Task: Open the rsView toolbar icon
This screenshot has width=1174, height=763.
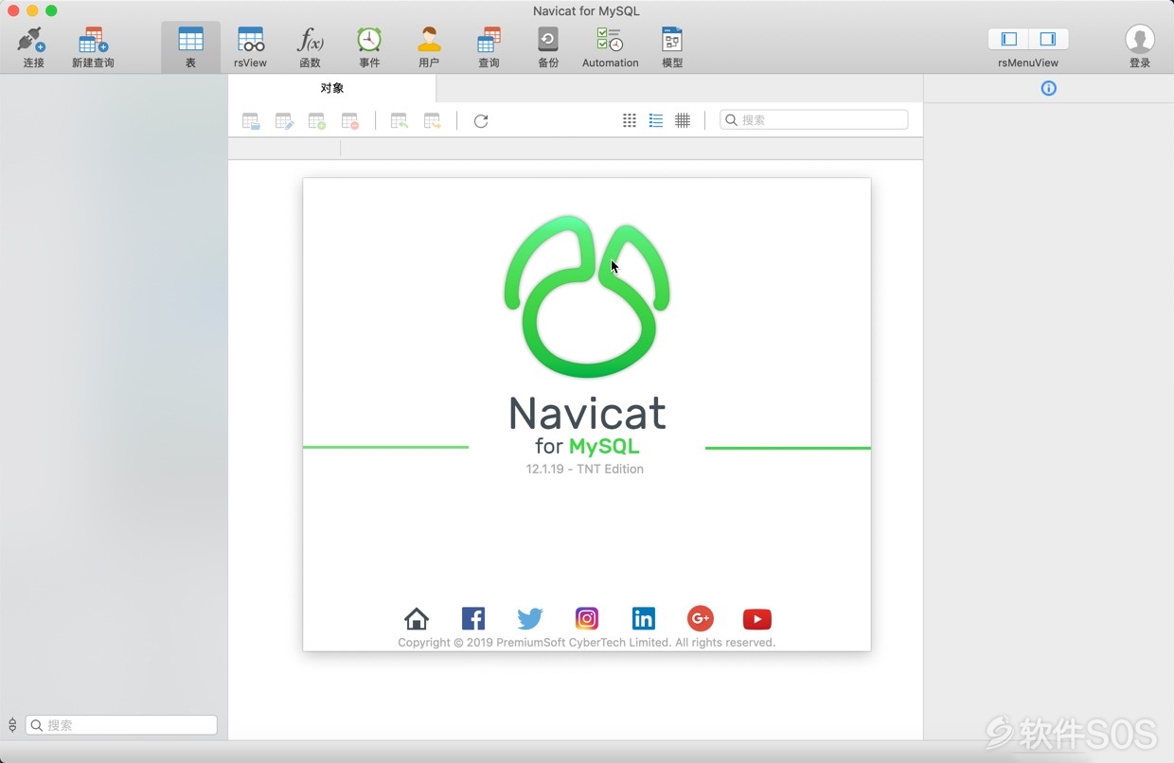Action: [x=251, y=40]
